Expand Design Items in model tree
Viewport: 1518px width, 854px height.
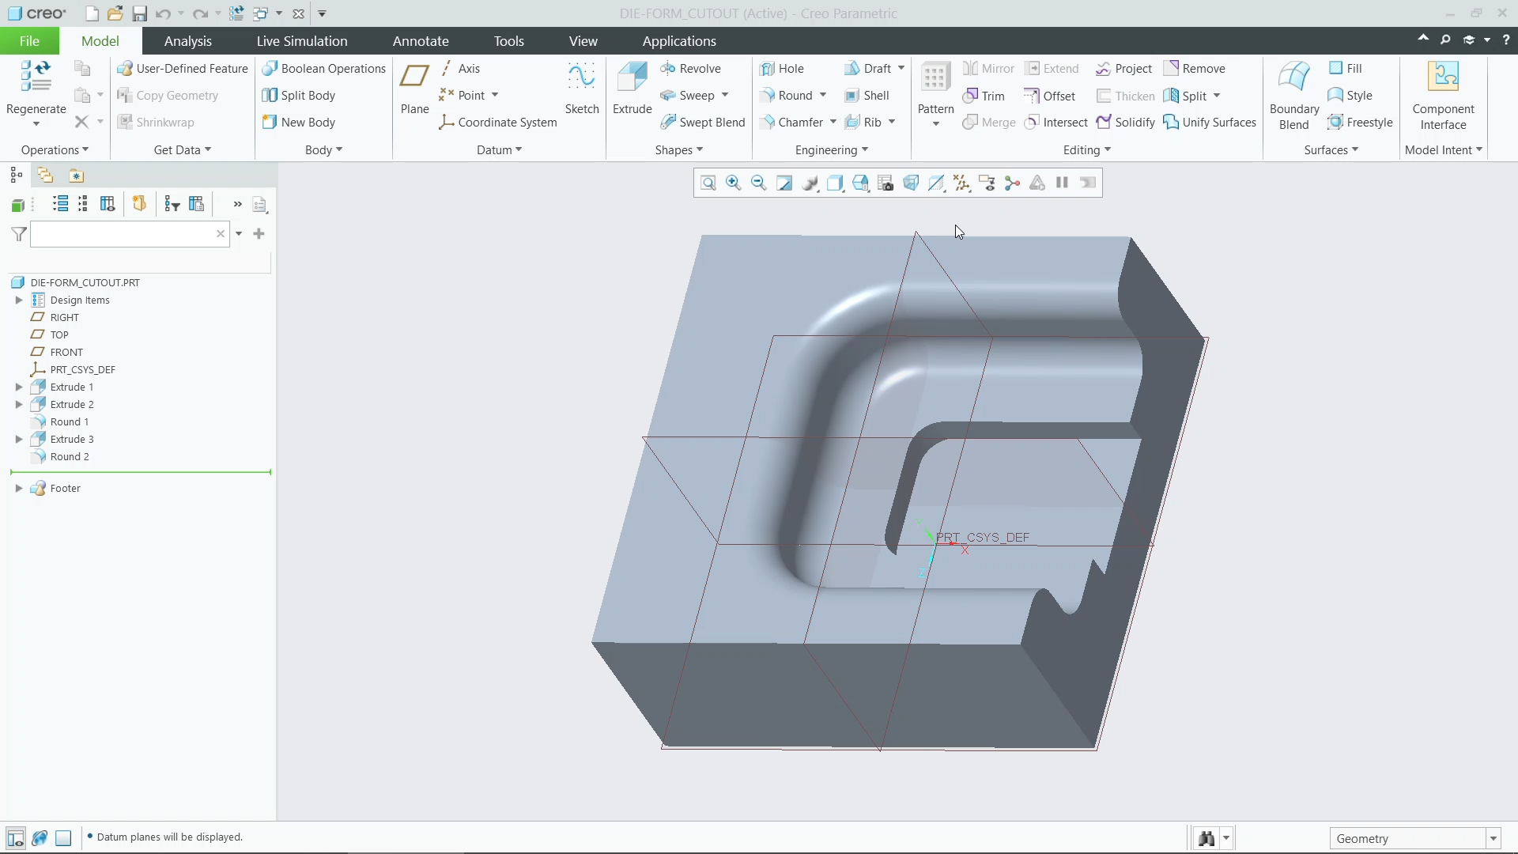tap(19, 300)
